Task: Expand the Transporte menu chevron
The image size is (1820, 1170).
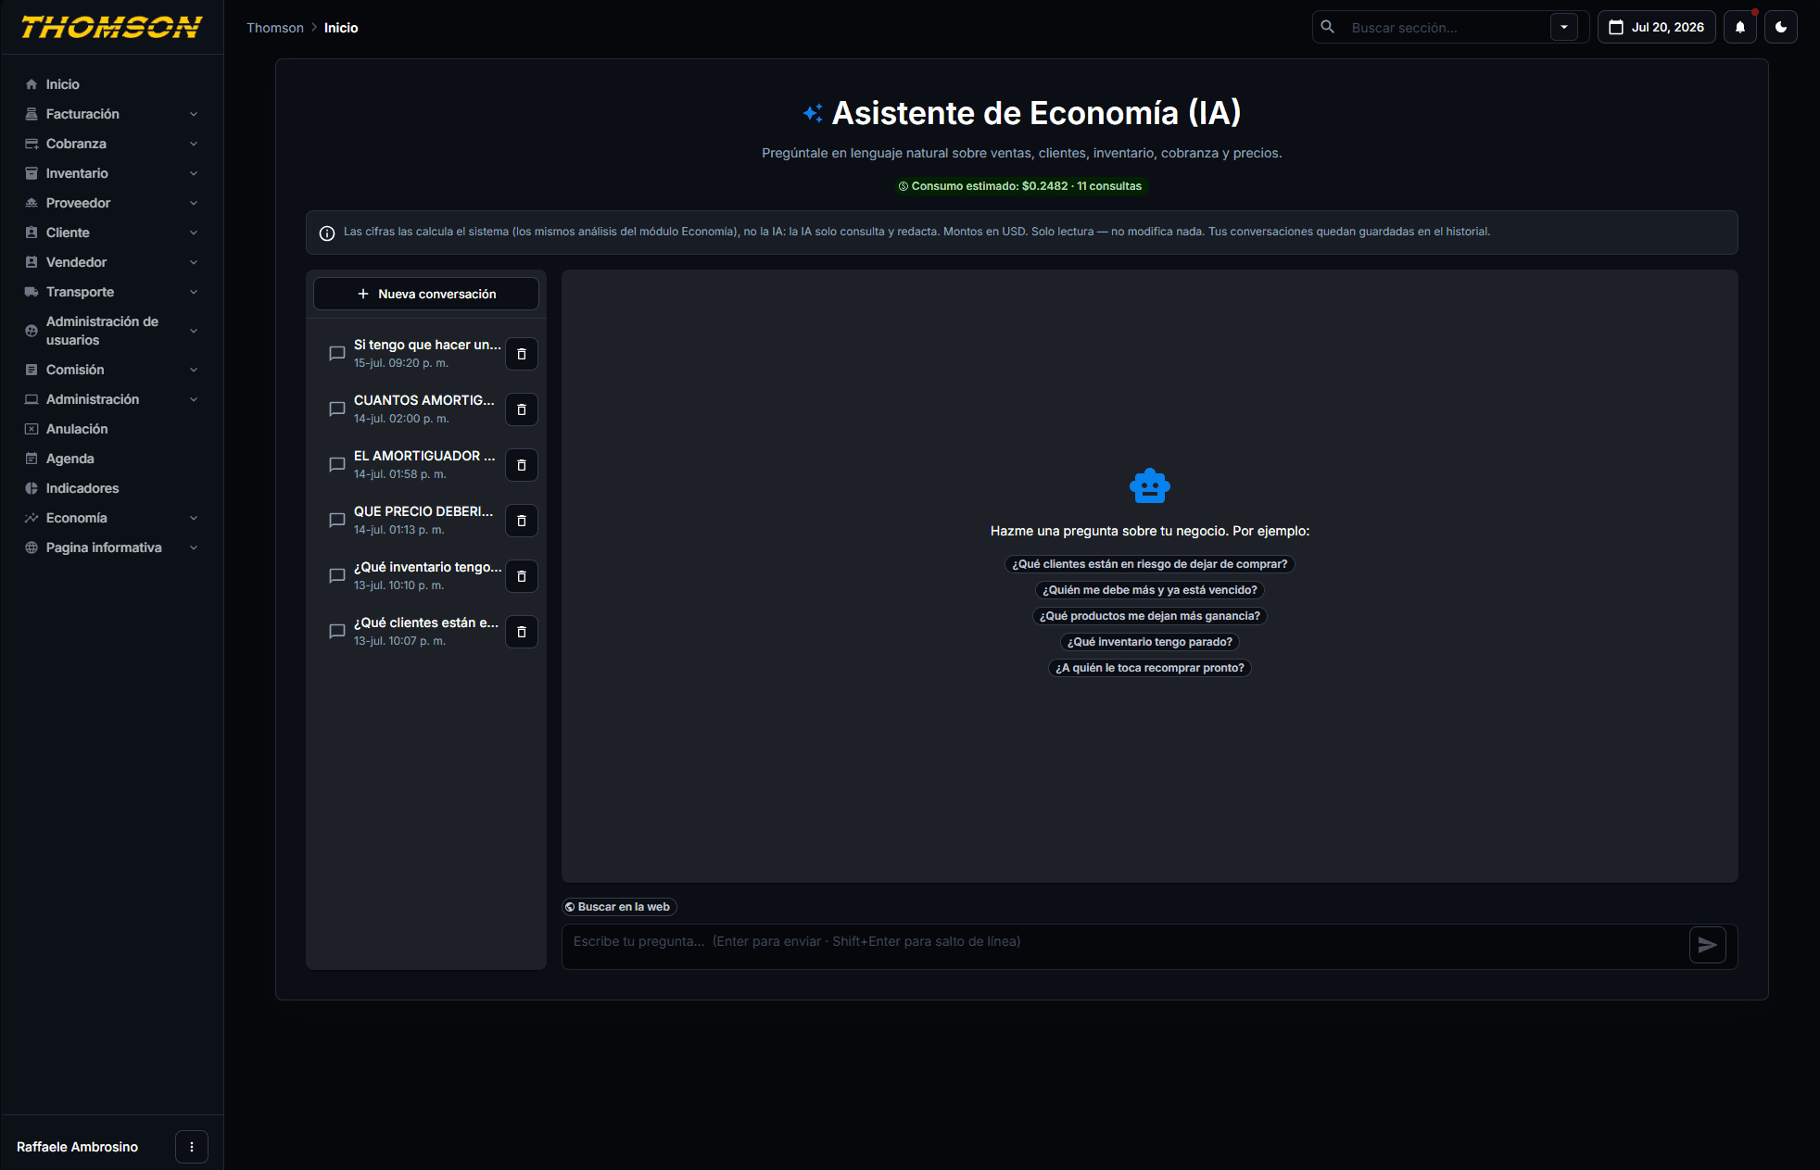Action: point(194,292)
